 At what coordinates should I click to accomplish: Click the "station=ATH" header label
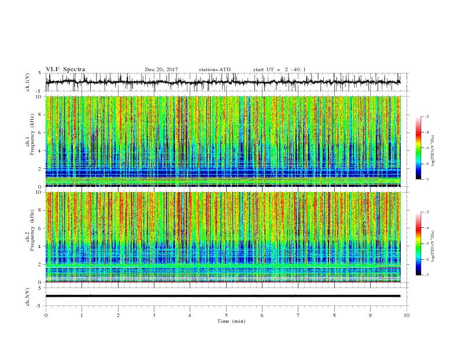(215, 69)
